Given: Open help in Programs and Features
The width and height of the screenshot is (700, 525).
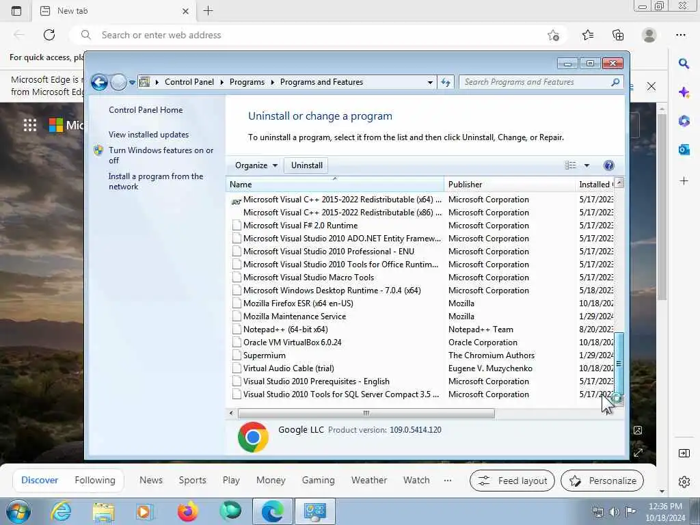Looking at the screenshot, I should [x=608, y=165].
